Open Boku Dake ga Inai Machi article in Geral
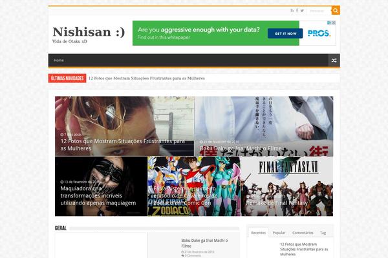 (x=204, y=243)
